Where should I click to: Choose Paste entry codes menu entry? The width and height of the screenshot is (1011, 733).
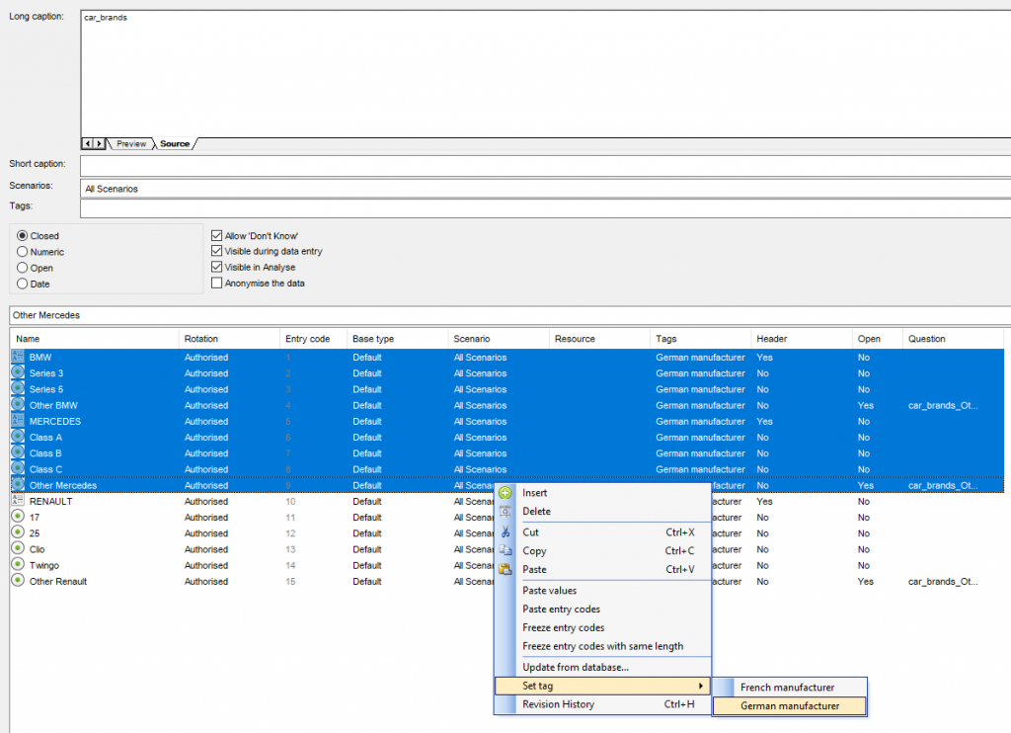click(603, 610)
